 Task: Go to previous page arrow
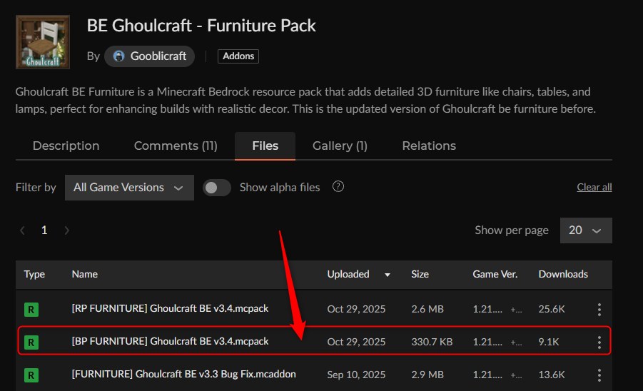tap(23, 230)
